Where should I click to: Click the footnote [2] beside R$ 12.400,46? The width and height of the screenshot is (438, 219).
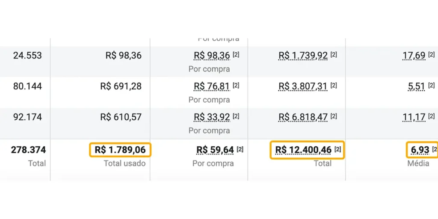click(337, 149)
